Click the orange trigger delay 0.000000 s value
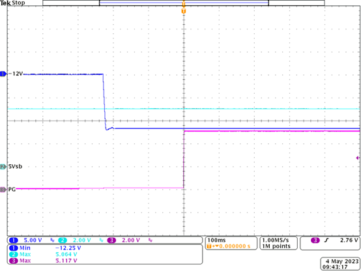 (x=235, y=246)
